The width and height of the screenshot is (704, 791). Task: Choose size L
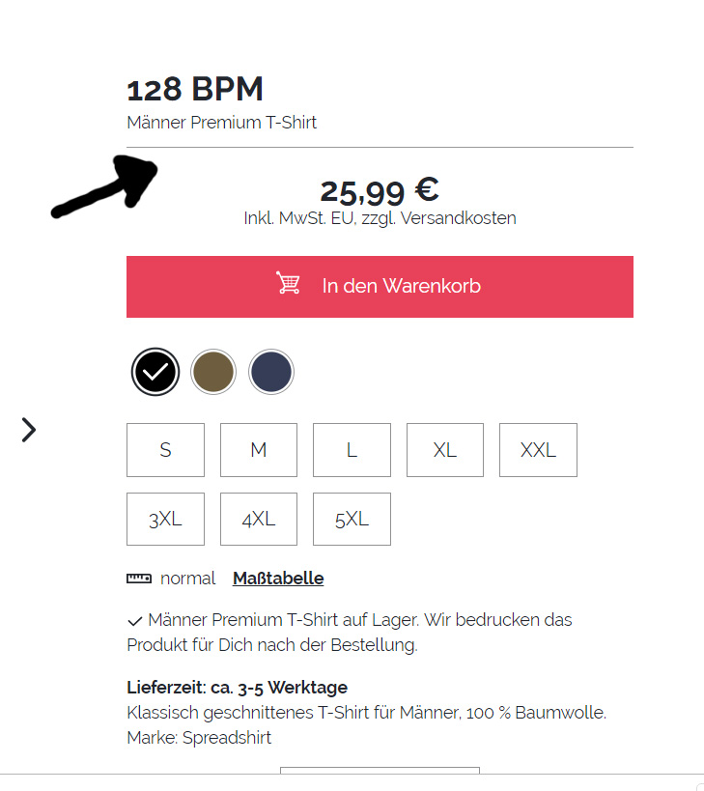pyautogui.click(x=352, y=450)
